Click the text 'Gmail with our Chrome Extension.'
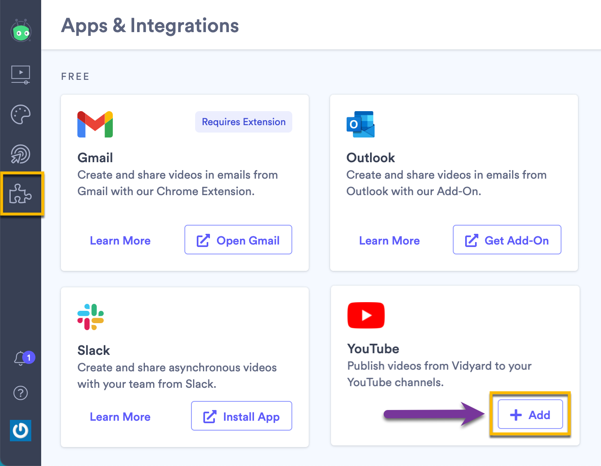 (x=166, y=191)
